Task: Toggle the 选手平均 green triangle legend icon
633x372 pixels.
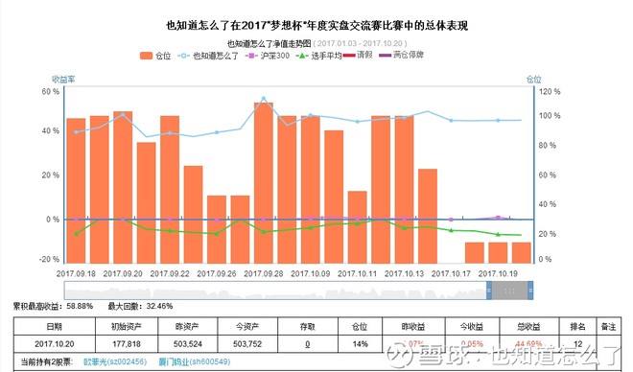Action: (302, 56)
